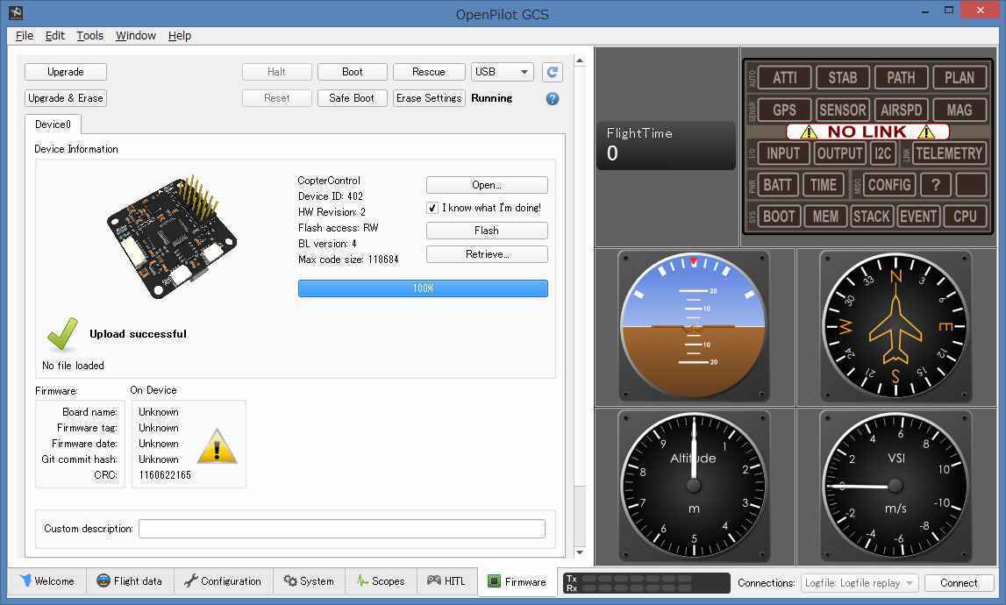Open the USB connection dropdown
This screenshot has width=1006, height=605.
click(x=502, y=72)
